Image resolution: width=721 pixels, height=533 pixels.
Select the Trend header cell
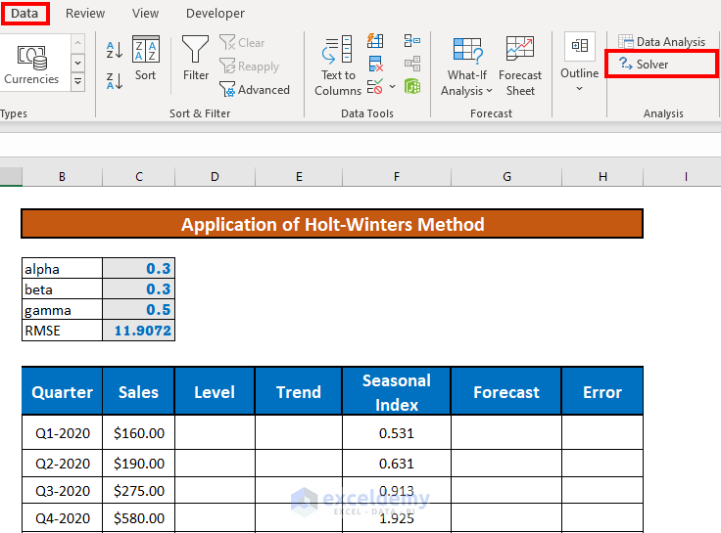click(299, 391)
